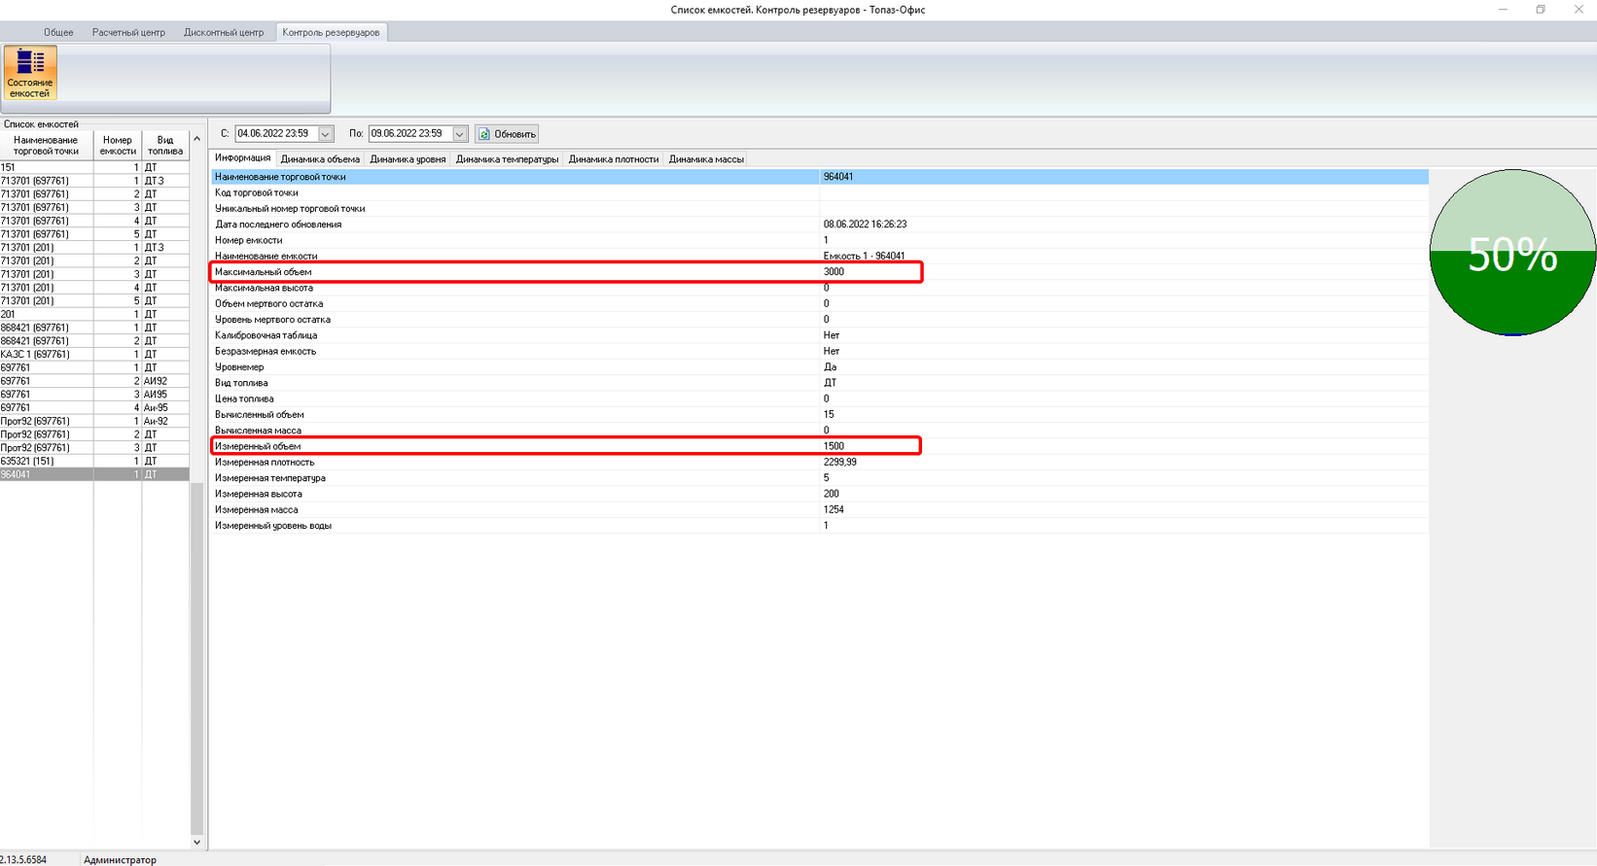
Task: Click the Наименование торговой точки info row
Action: pyautogui.click(x=820, y=177)
